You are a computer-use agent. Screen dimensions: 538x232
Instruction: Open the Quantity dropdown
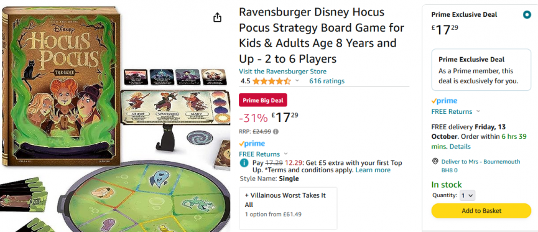click(x=467, y=196)
